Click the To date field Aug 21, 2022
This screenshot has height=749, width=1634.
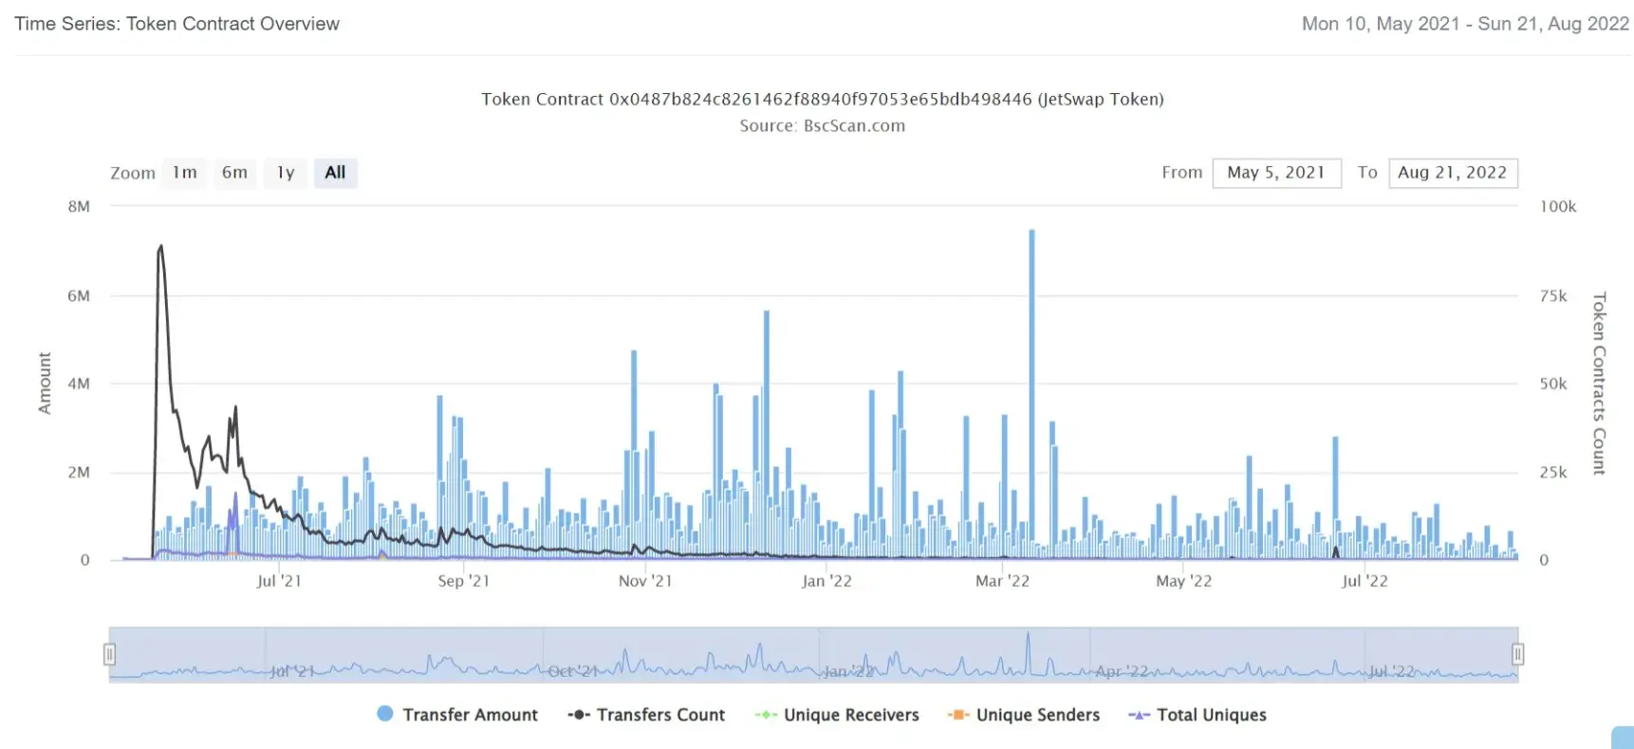point(1453,173)
